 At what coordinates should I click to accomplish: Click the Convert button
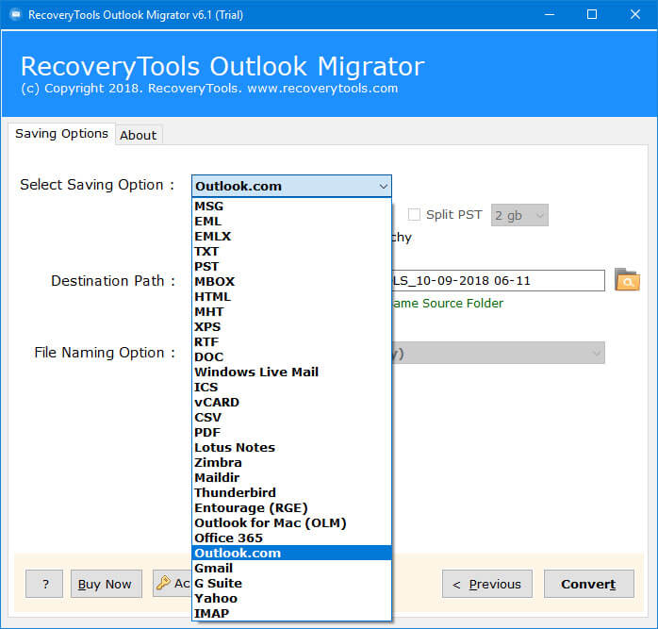(x=589, y=584)
